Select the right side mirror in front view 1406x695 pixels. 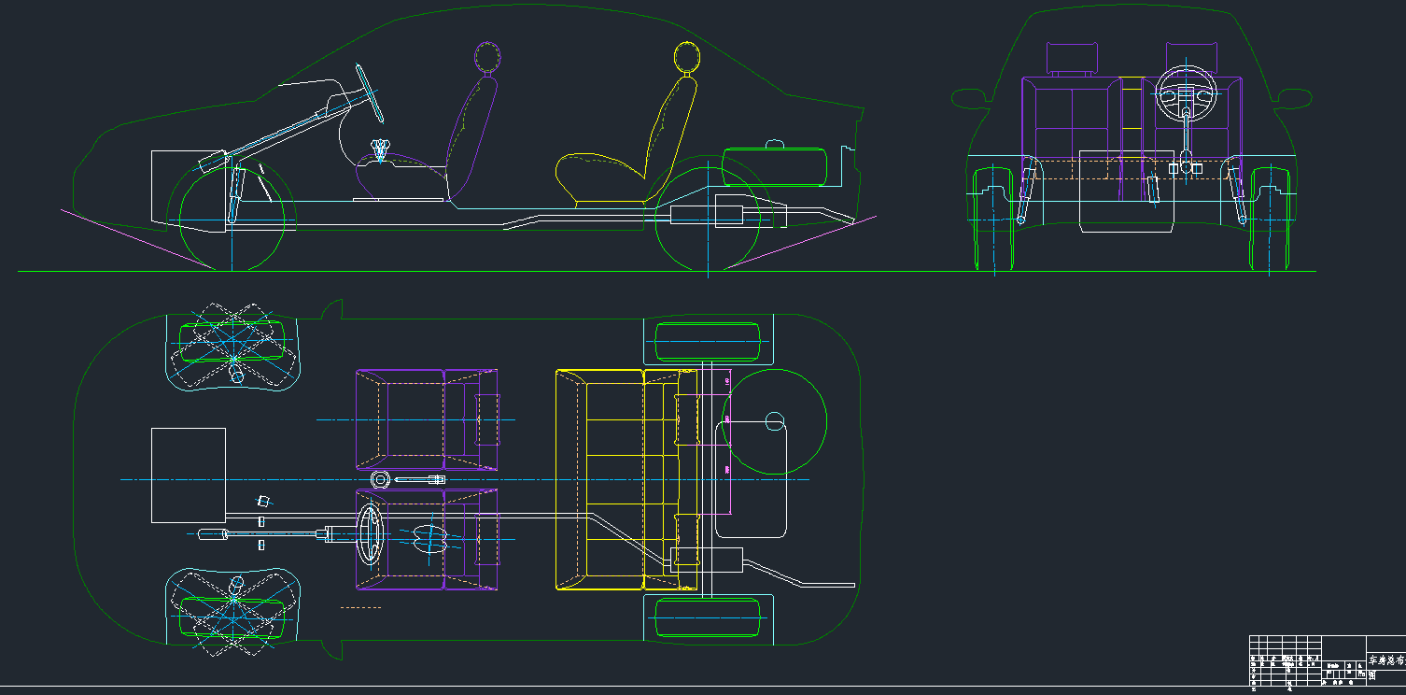[x=1294, y=97]
